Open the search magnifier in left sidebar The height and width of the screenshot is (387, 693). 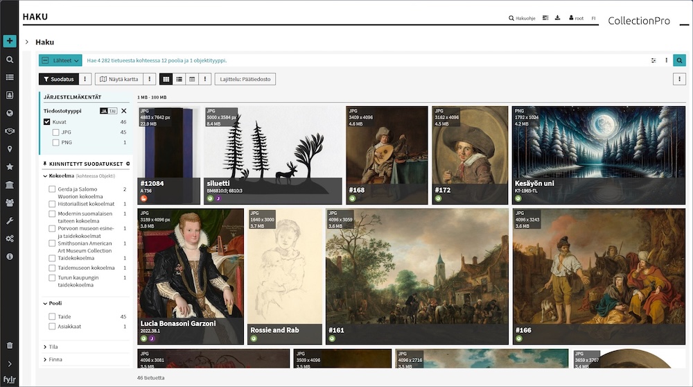coord(9,59)
